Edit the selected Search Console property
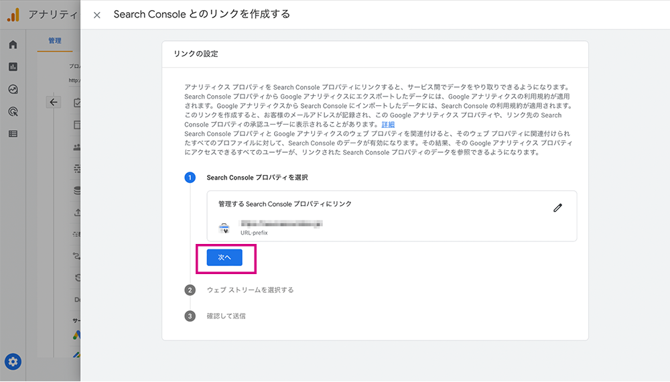670x382 pixels. [557, 208]
